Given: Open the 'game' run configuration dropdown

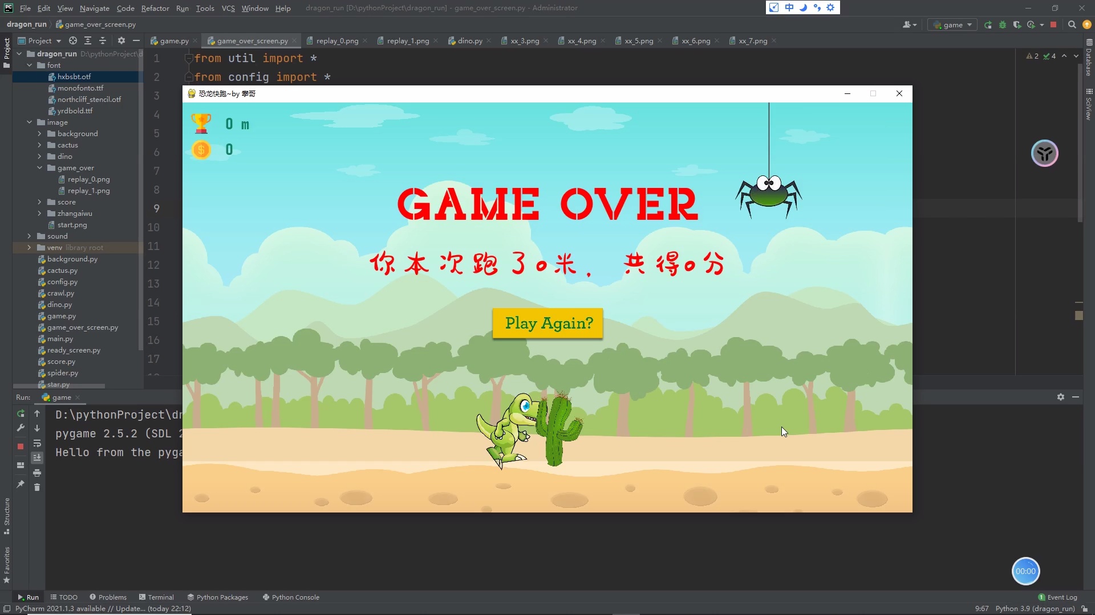Looking at the screenshot, I should click(x=952, y=24).
